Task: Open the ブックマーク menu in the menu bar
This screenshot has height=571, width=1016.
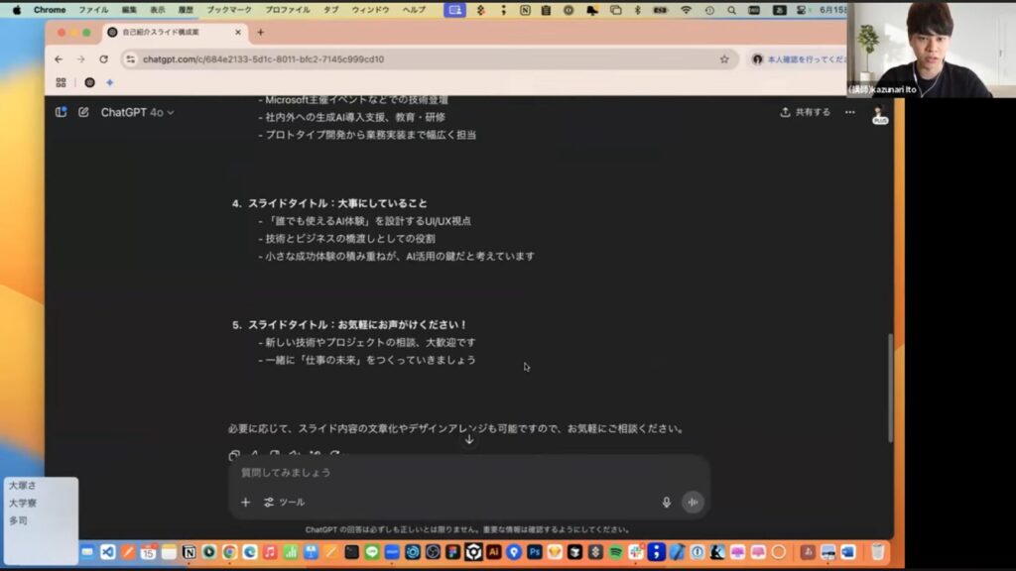Action: pyautogui.click(x=229, y=10)
